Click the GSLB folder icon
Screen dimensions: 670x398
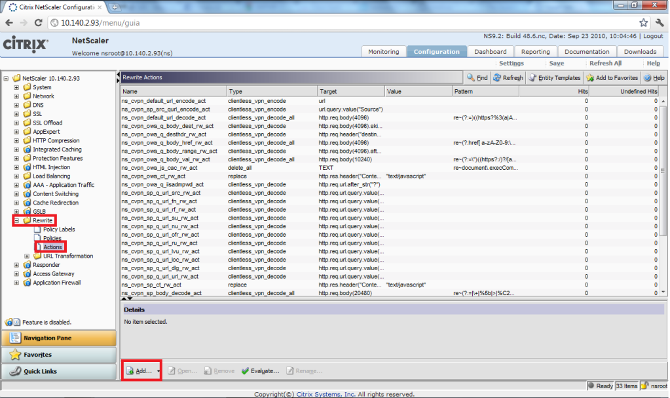click(x=27, y=211)
